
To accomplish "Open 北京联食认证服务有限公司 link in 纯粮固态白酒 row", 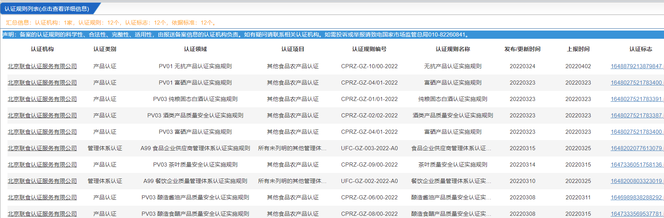I will click(x=42, y=99).
